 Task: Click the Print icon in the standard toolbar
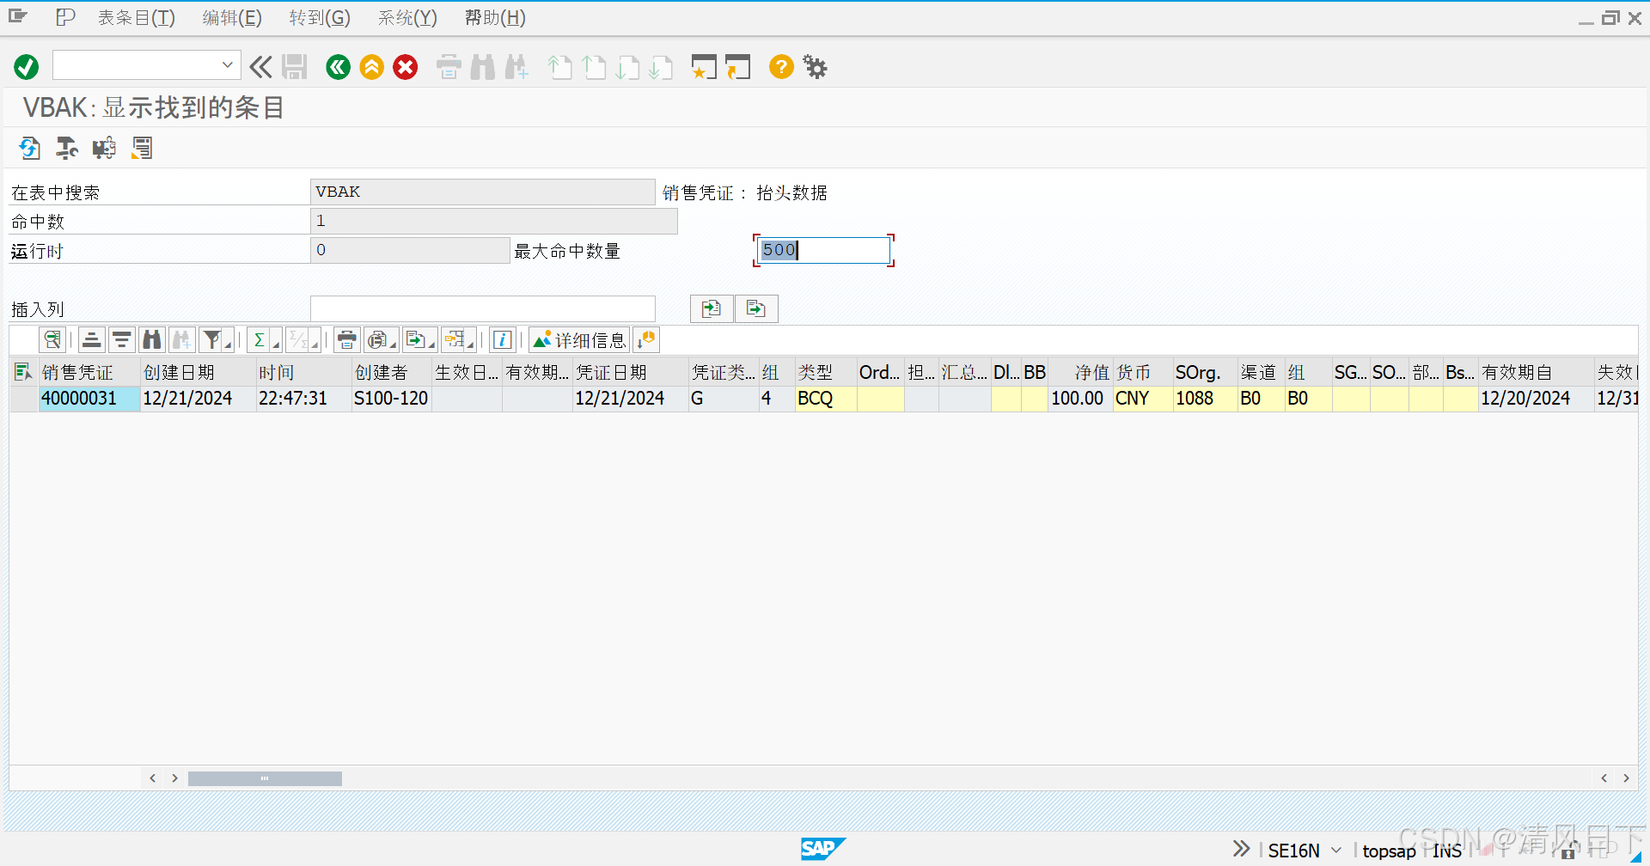pos(448,67)
